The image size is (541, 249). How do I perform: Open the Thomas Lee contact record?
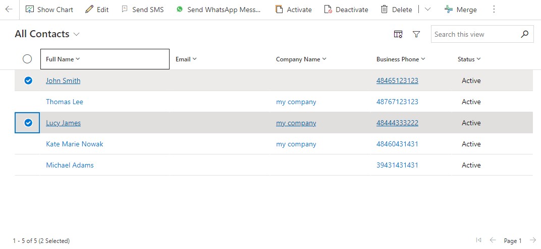(x=65, y=102)
